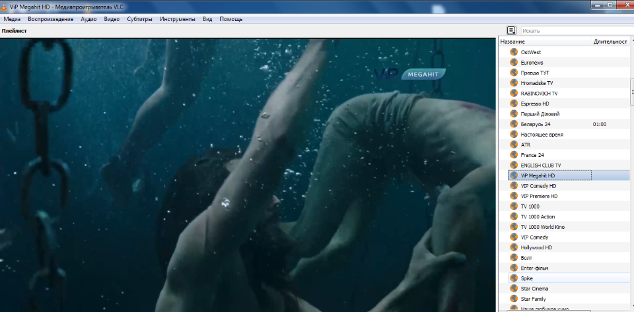Select the Hromadske TV channel name
Screen dimensions: 634x312
pos(536,83)
